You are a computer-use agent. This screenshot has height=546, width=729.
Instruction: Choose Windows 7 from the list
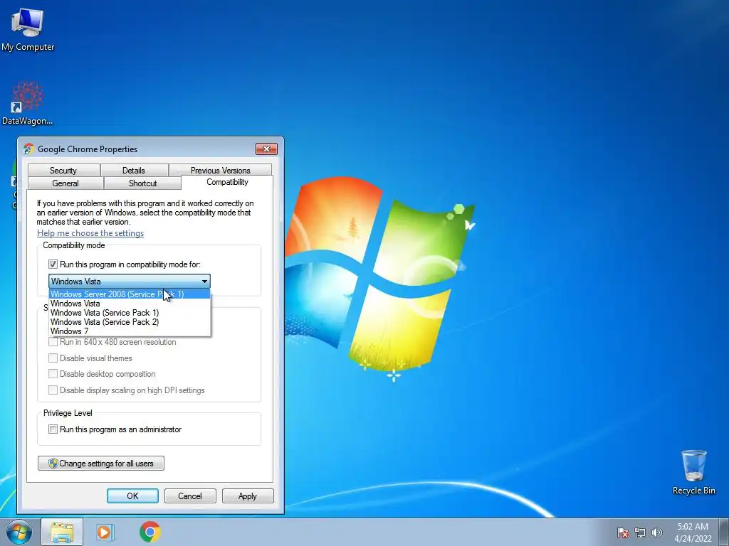[130, 331]
